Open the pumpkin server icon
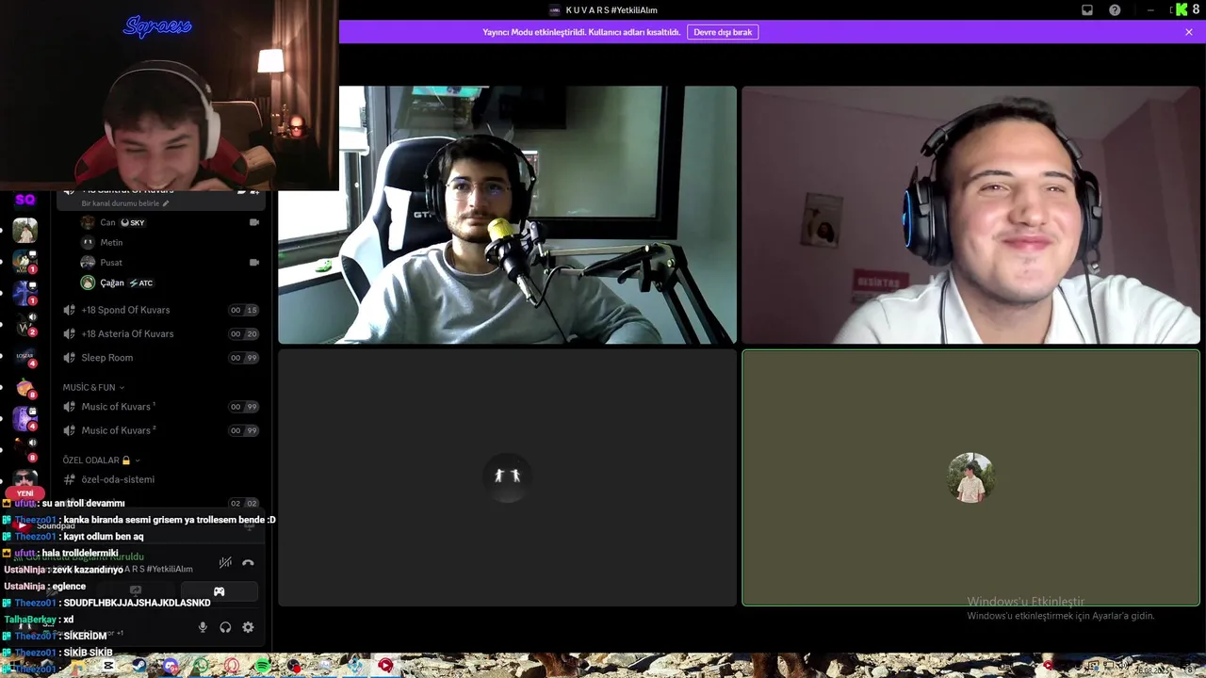Image resolution: width=1206 pixels, height=678 pixels. click(25, 388)
